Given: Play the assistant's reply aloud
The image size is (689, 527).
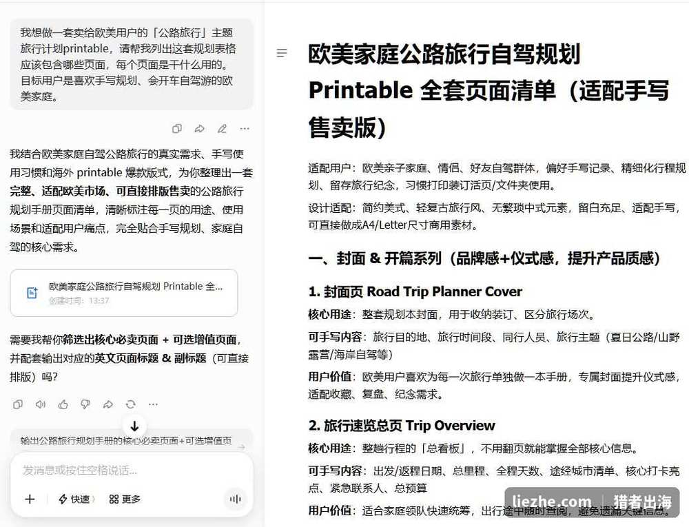Looking at the screenshot, I should [41, 404].
